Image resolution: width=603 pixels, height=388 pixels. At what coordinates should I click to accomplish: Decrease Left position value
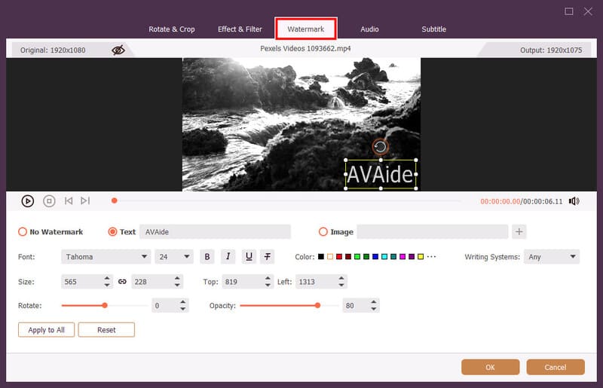click(x=341, y=286)
